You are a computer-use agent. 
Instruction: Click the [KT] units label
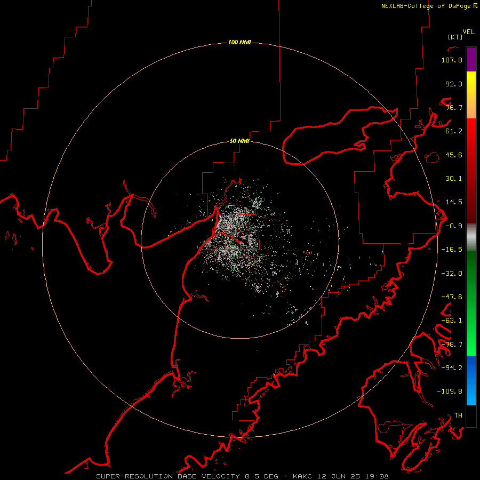[x=455, y=37]
